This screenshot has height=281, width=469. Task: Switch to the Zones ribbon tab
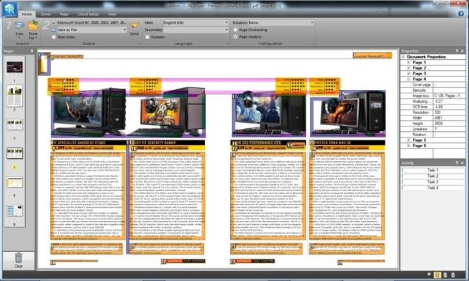(46, 14)
